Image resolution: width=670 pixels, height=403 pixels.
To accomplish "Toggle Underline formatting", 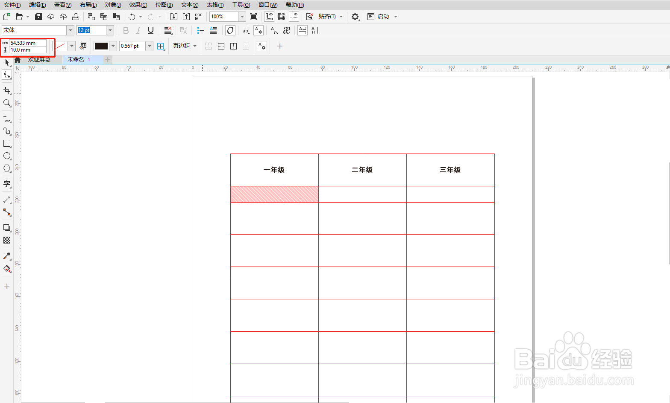I will pos(150,30).
